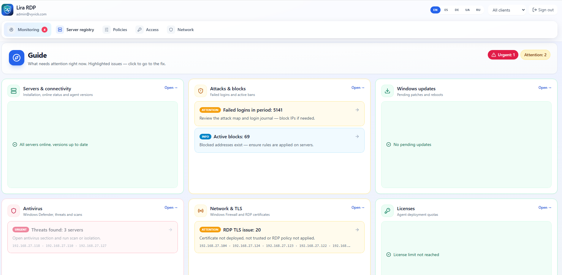Click the Servers & connectivity server icon
562x275 pixels.
pyautogui.click(x=14, y=91)
